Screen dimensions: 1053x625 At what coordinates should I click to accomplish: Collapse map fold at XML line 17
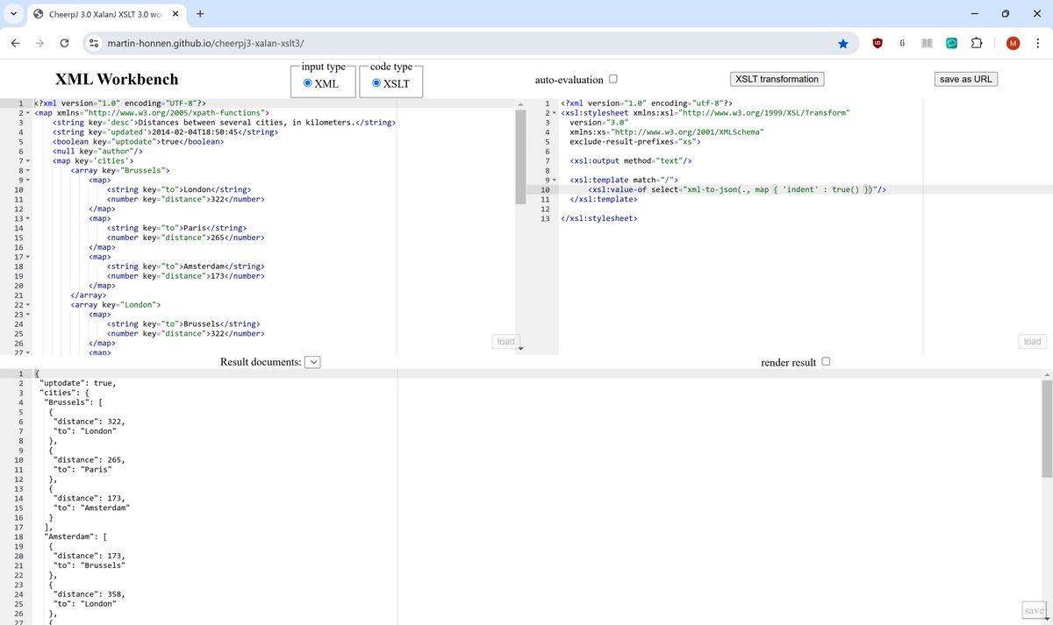click(x=28, y=256)
